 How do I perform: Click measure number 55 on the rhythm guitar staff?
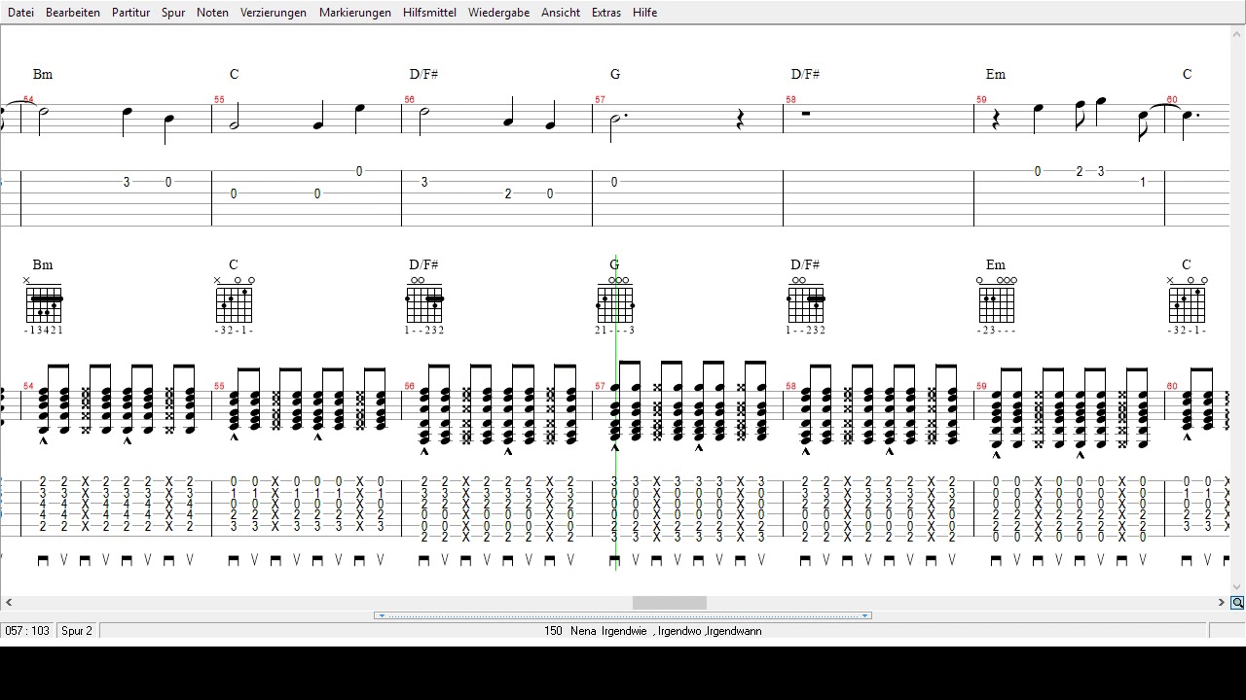coord(219,386)
